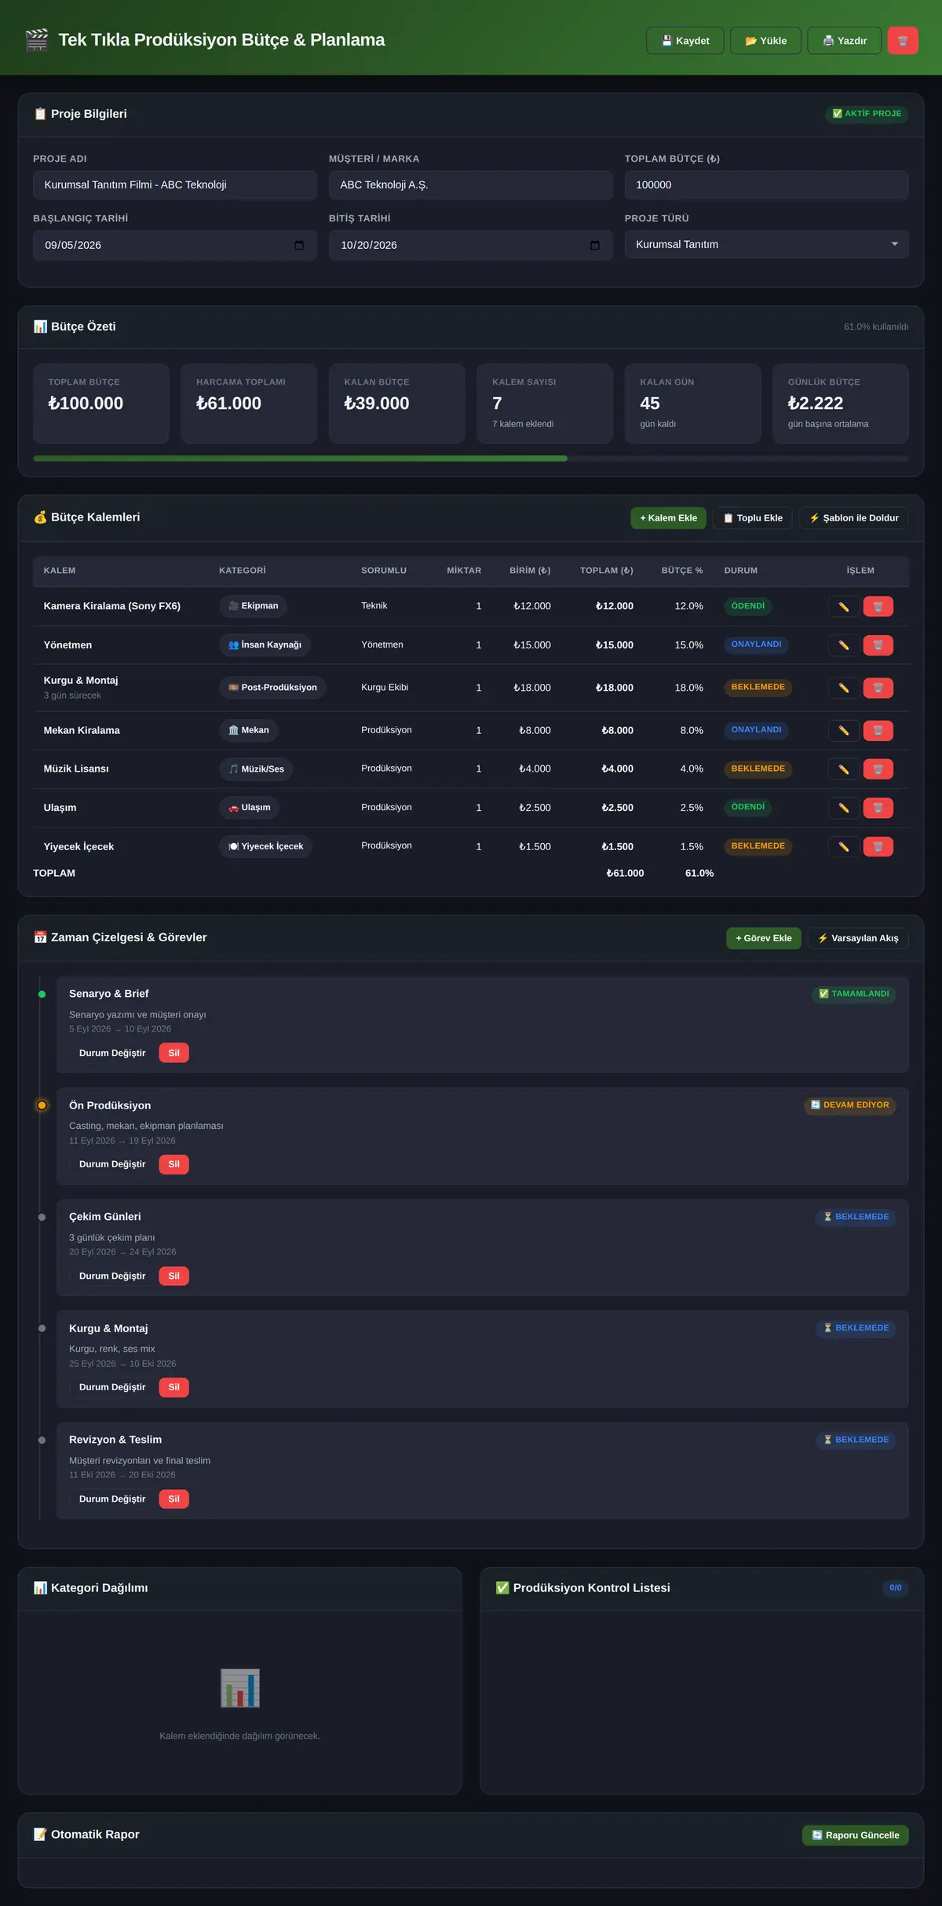Save the project with Kaydet
Viewport: 942px width, 1906px height.
685,41
